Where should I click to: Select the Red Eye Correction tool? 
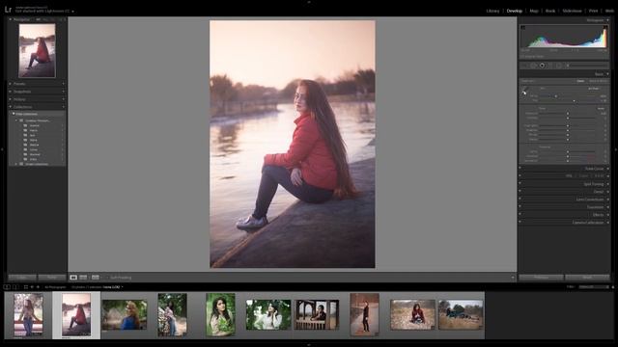tap(543, 66)
